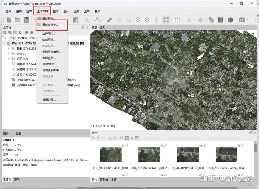Select the crop selection tool
The height and width of the screenshot is (189, 259).
coord(128,20)
